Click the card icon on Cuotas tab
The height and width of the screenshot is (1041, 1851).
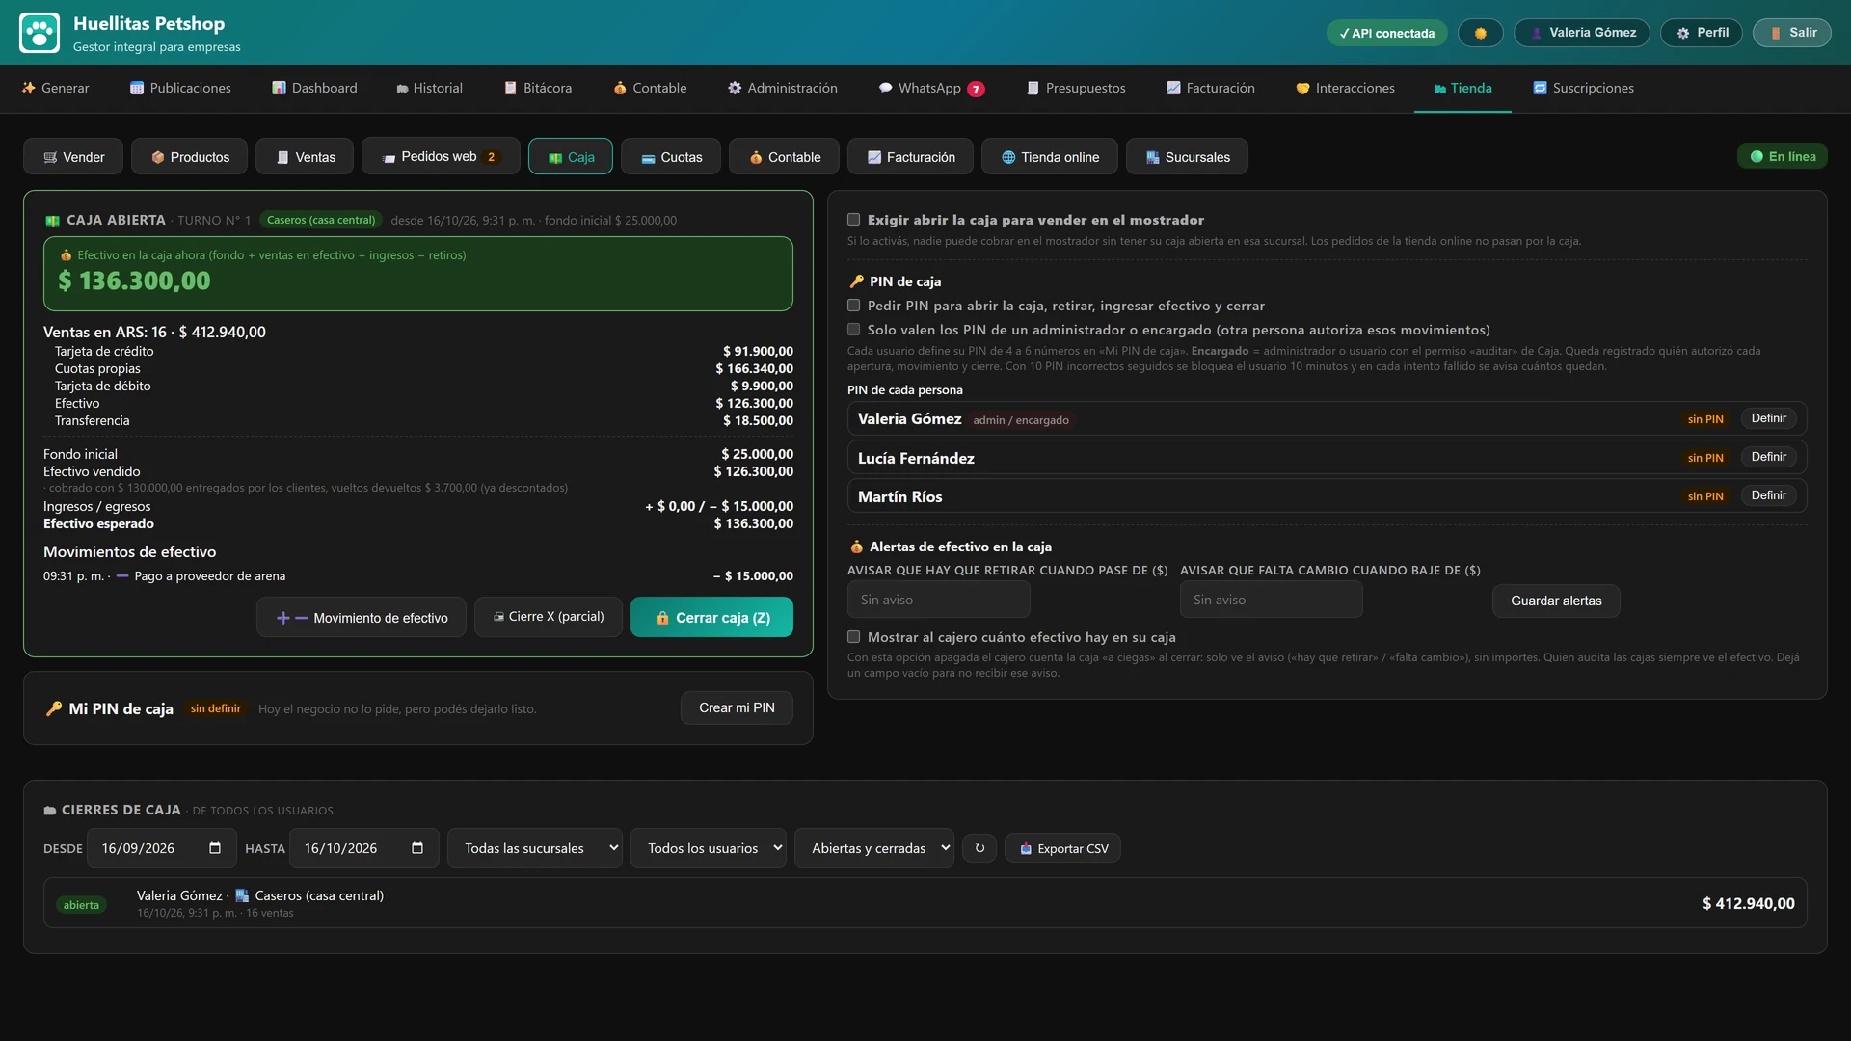pos(648,157)
